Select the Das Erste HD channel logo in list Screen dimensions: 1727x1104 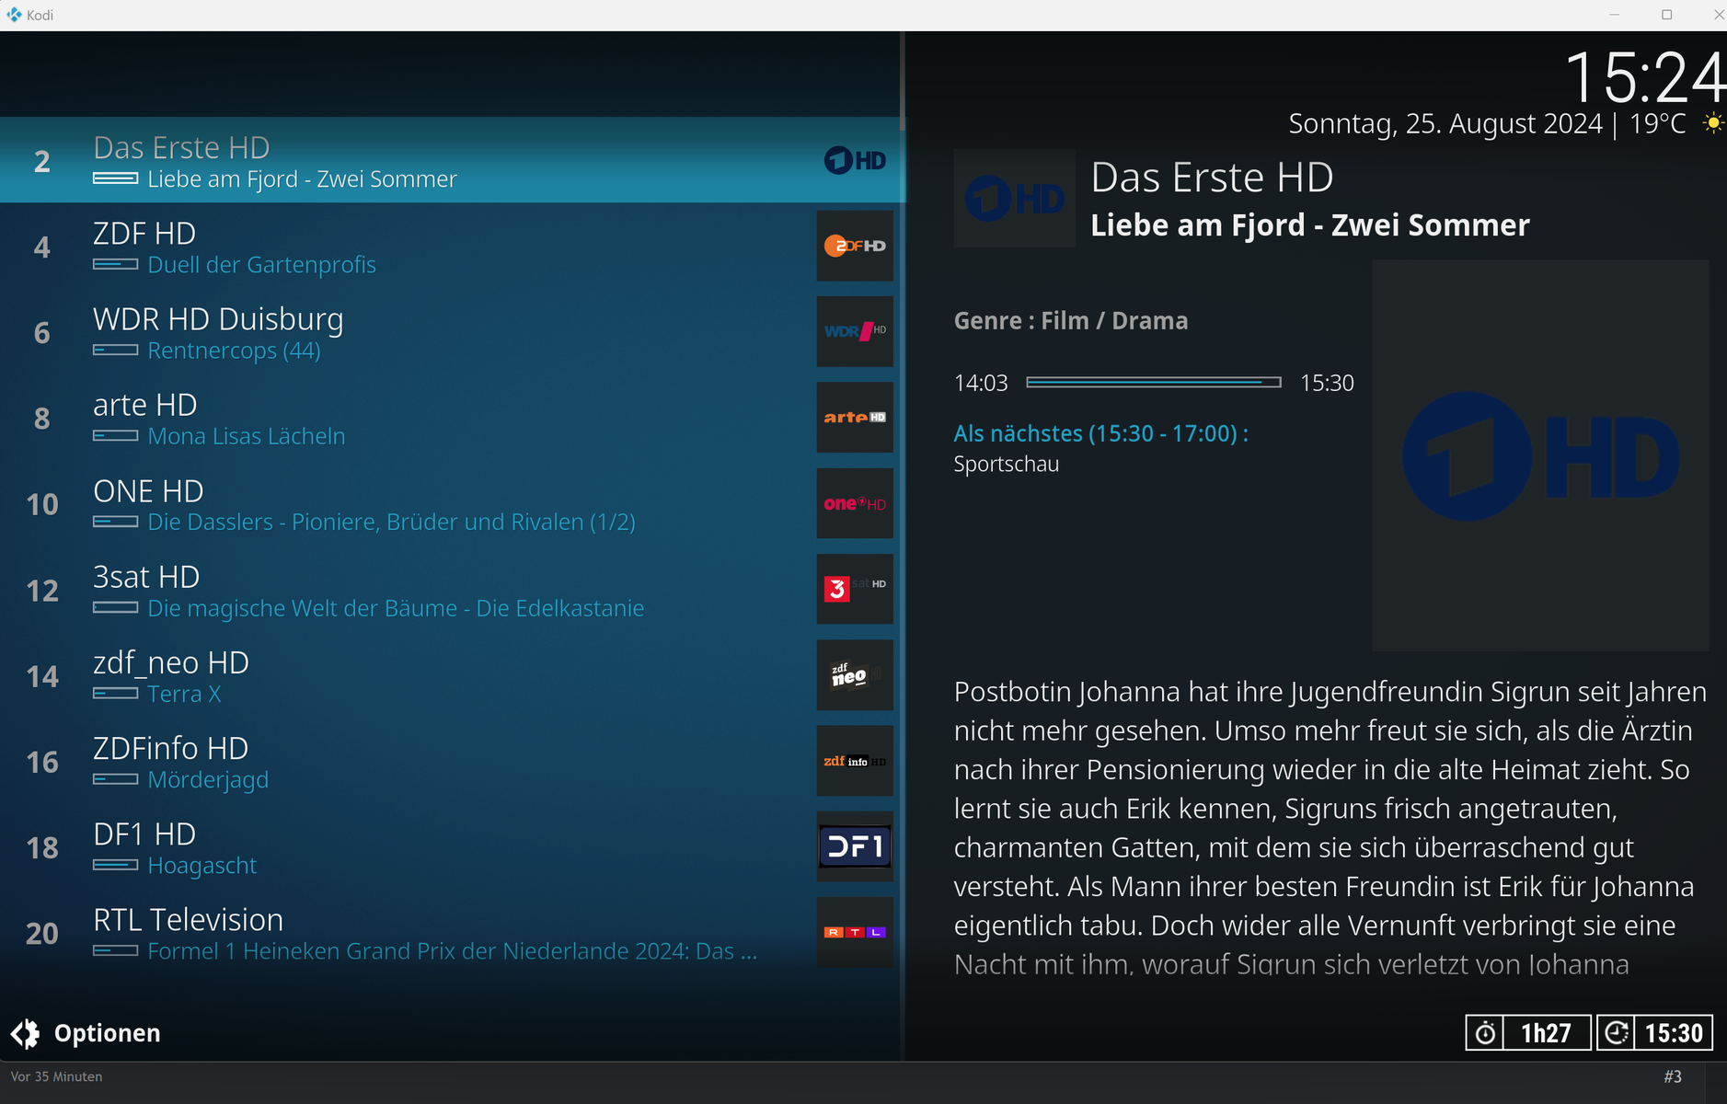[x=855, y=161]
